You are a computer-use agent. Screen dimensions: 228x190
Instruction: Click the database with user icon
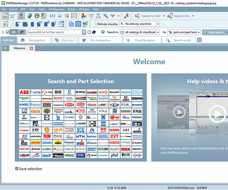click(25, 24)
